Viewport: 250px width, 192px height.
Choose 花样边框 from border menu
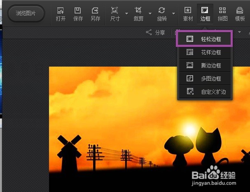[x=205, y=52]
